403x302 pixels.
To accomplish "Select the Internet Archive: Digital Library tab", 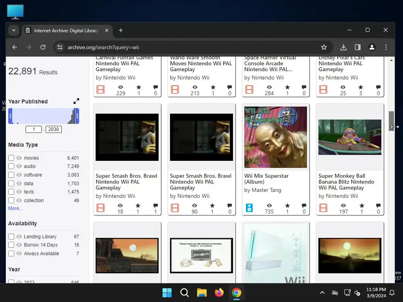I will point(66,31).
